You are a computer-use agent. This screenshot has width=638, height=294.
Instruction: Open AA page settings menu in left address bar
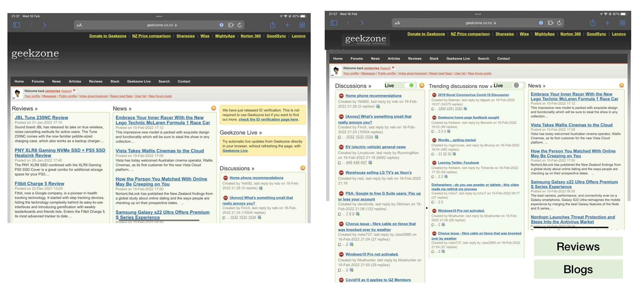(x=79, y=25)
